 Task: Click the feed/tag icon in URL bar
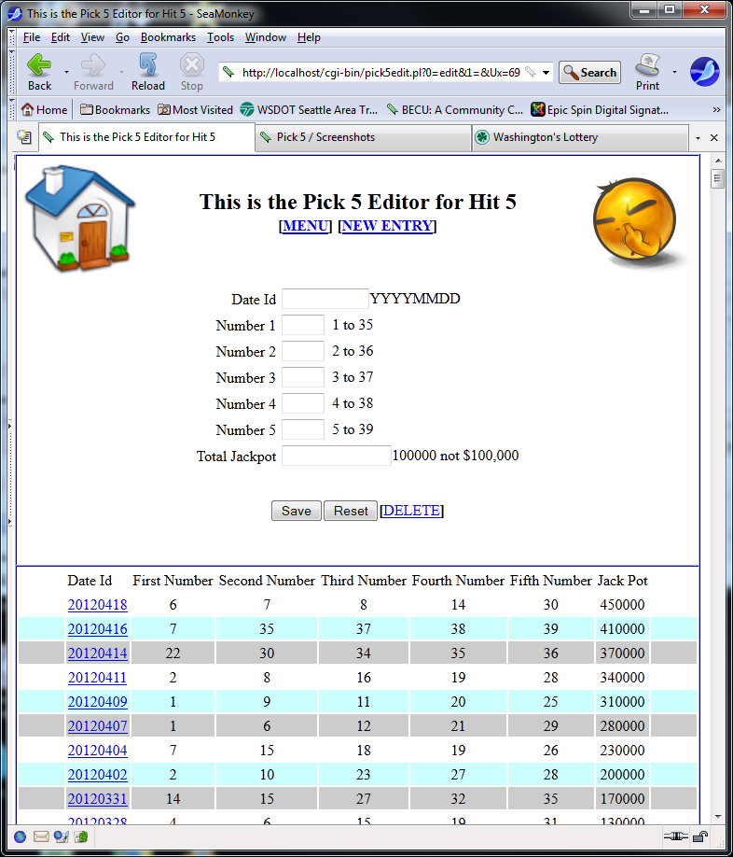(x=530, y=72)
